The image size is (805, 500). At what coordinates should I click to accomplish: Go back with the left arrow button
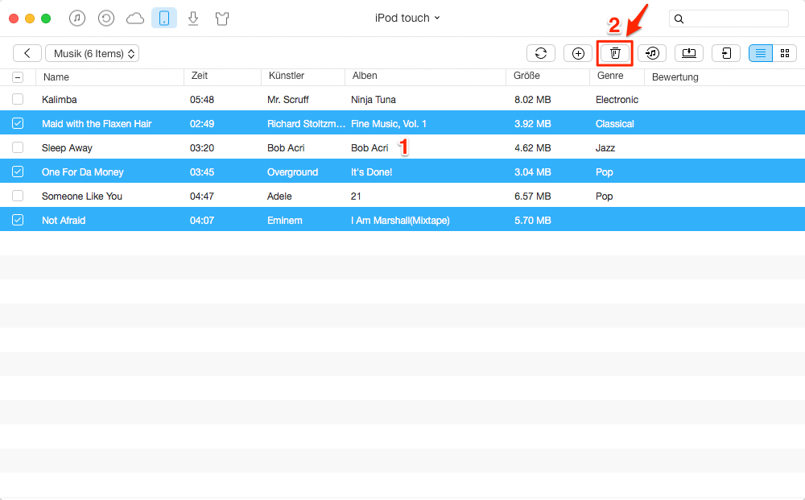(x=27, y=53)
